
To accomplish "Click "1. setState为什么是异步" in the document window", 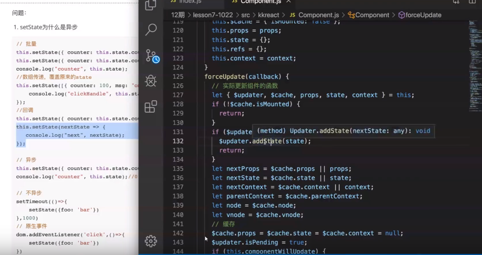I will (46, 27).
